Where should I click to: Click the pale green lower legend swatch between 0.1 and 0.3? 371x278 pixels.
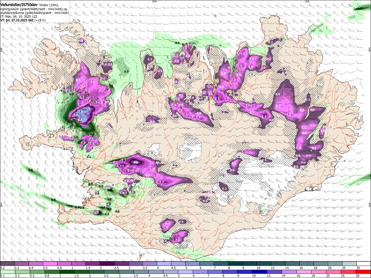(7, 272)
